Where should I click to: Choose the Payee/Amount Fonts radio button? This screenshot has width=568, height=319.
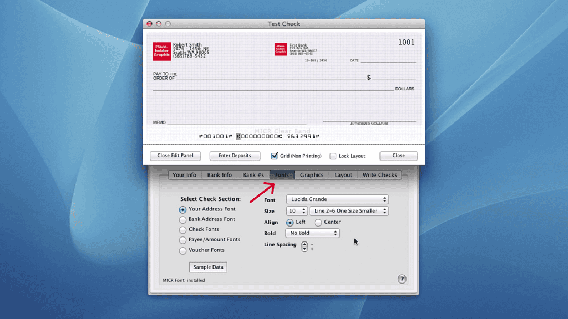click(183, 240)
